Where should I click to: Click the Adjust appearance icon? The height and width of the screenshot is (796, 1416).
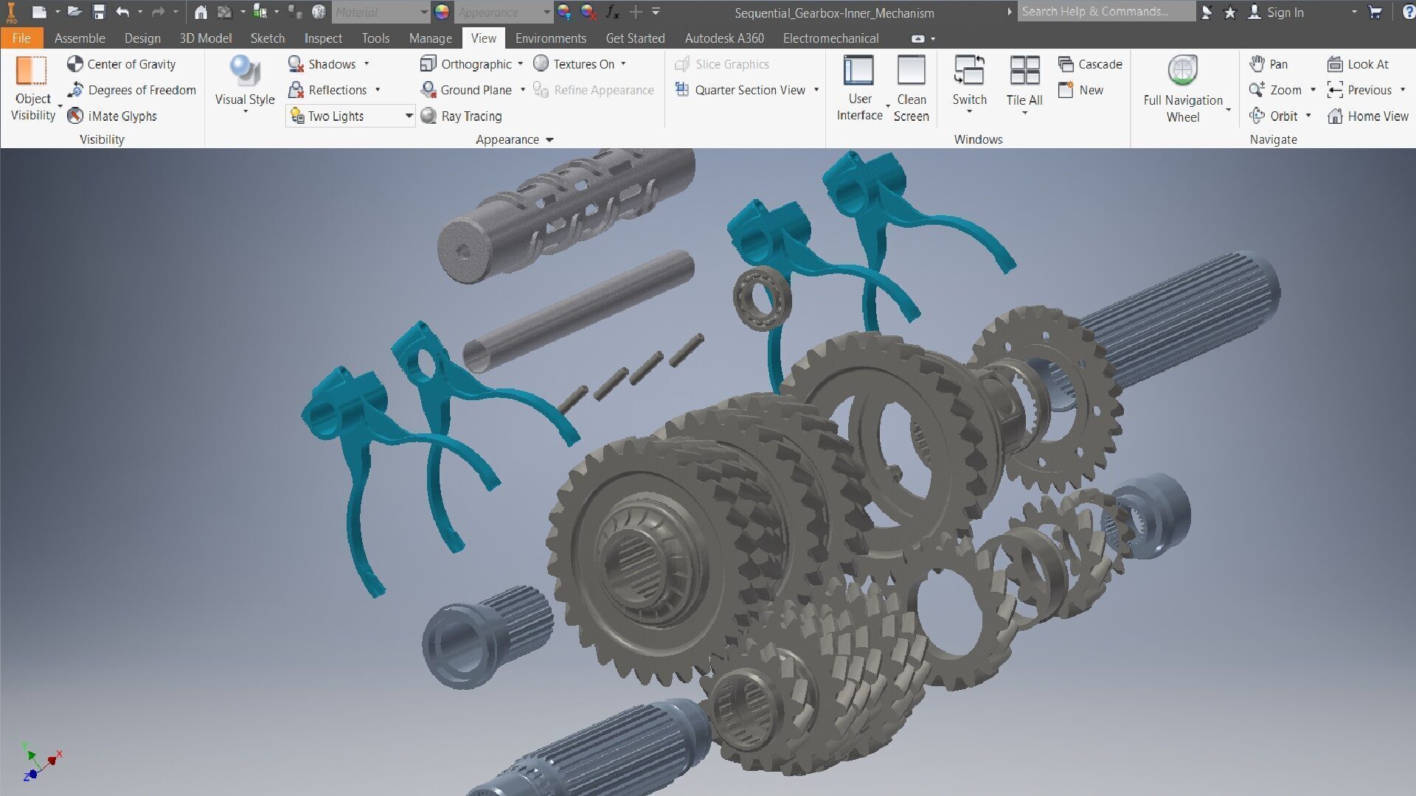tap(564, 12)
